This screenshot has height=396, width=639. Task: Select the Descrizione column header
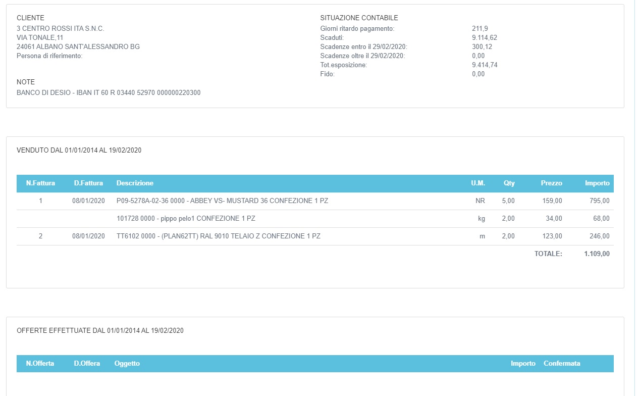click(135, 183)
